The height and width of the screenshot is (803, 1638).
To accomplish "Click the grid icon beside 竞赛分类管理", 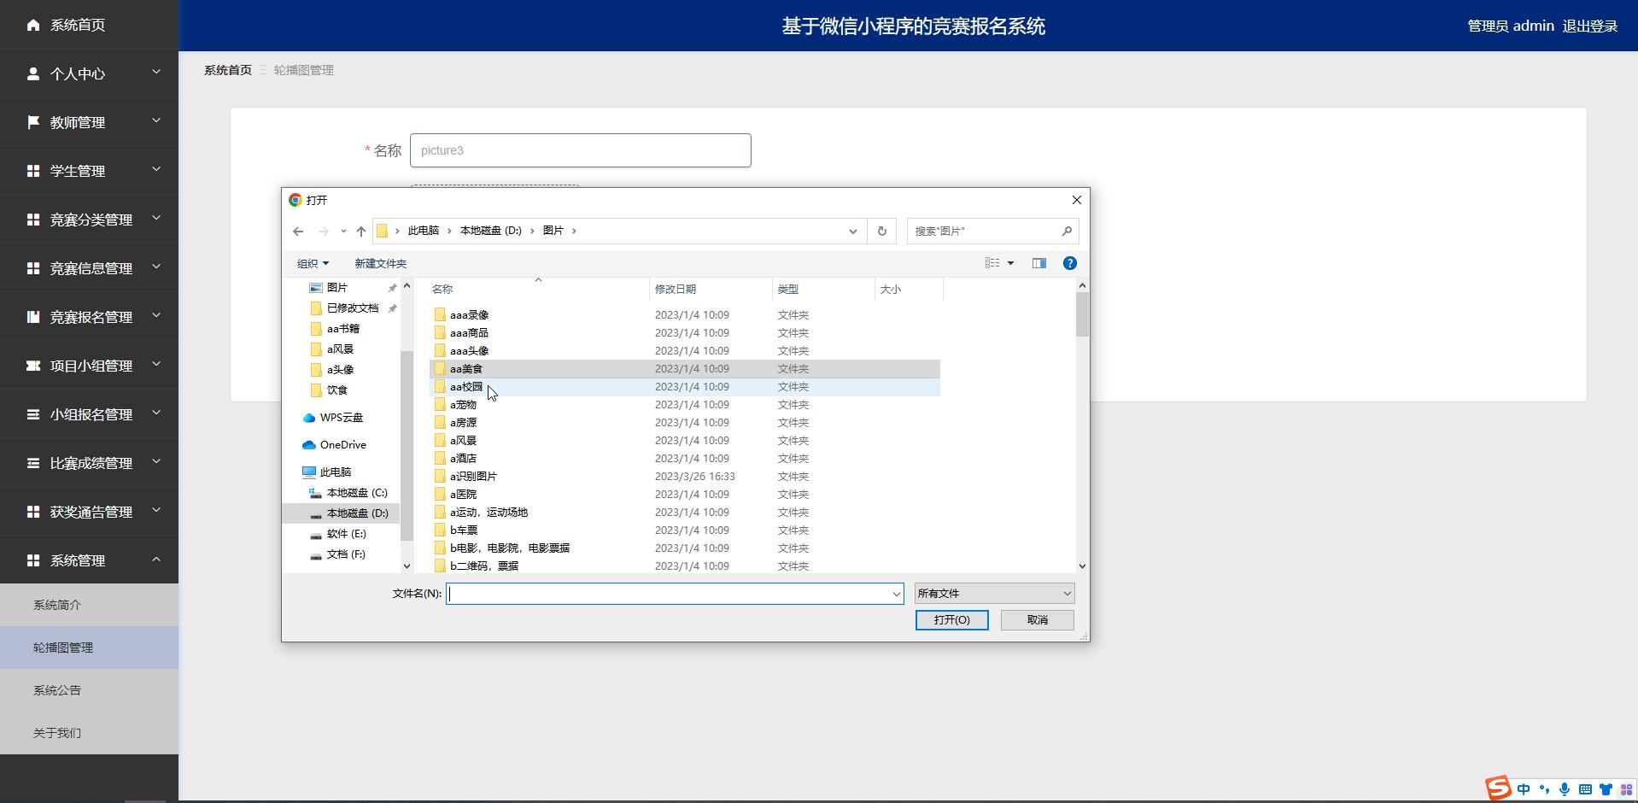I will click(x=33, y=220).
